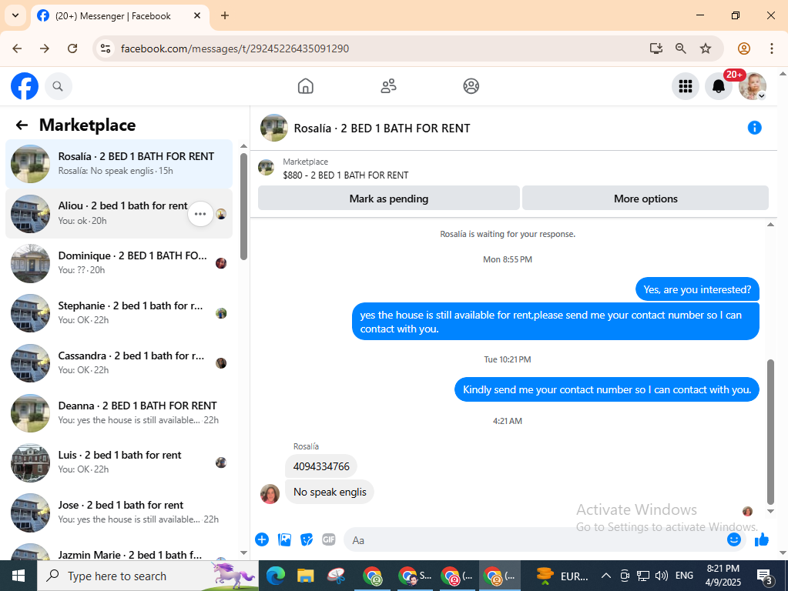This screenshot has width=788, height=591.
Task: Open Luis's conversation
Action: pos(119,462)
